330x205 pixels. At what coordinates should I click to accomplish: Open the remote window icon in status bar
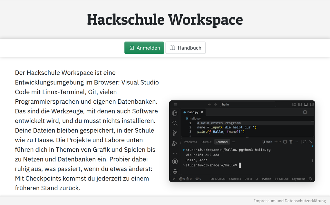(174, 179)
